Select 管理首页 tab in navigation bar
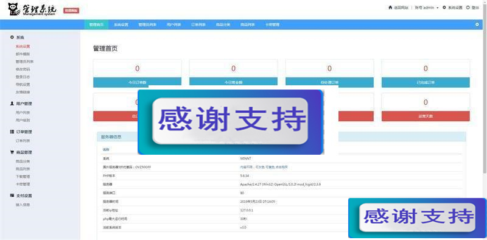Viewport: 487px width, 240px height. [96, 24]
